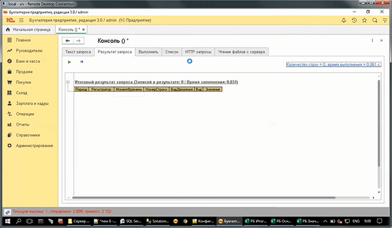
Task: Open Зарплата и кадры section
Action: [32, 103]
